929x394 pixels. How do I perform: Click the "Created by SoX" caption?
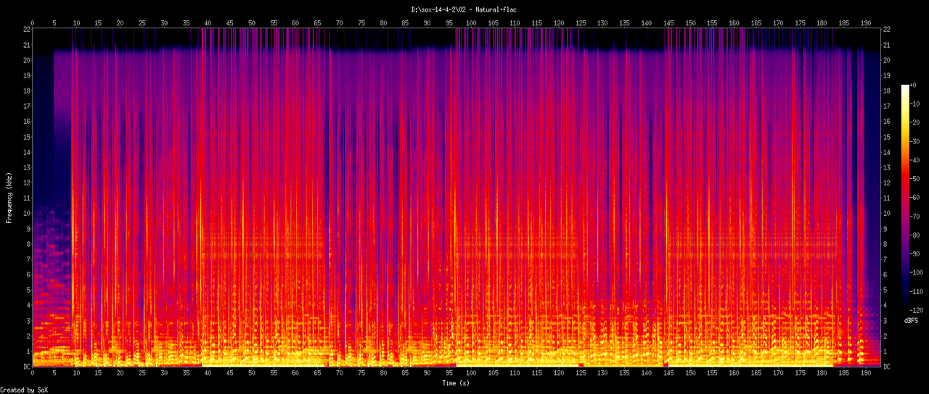tap(24, 390)
